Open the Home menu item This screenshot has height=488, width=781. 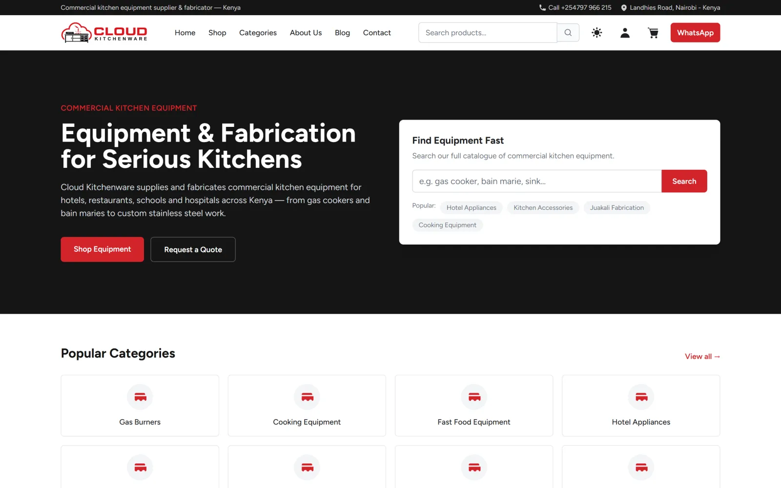185,33
